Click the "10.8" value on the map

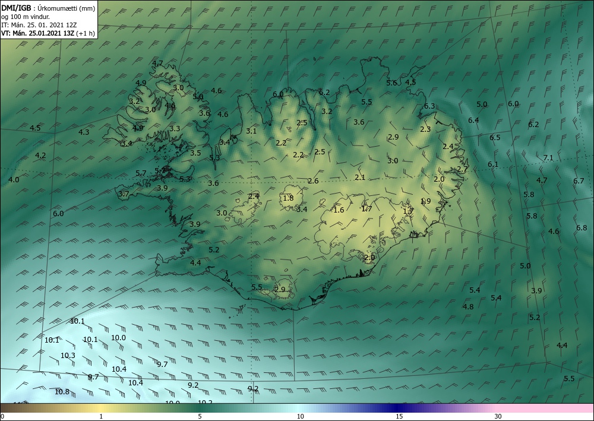62,391
